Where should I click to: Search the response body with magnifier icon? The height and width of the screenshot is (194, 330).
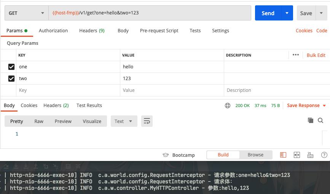[320, 120]
